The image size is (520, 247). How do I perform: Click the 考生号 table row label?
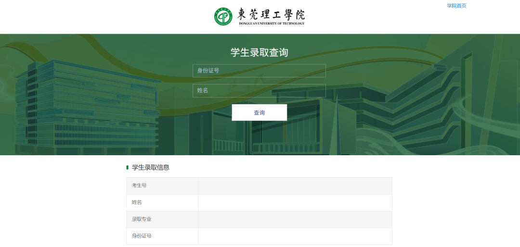pyautogui.click(x=139, y=185)
